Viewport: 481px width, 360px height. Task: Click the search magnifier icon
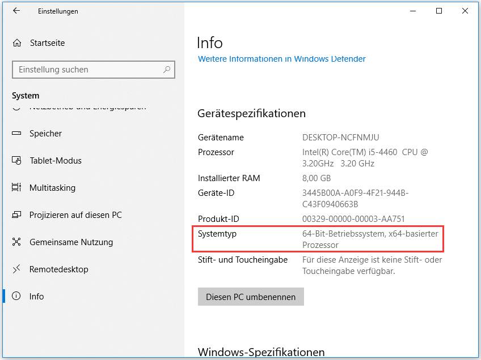point(166,69)
